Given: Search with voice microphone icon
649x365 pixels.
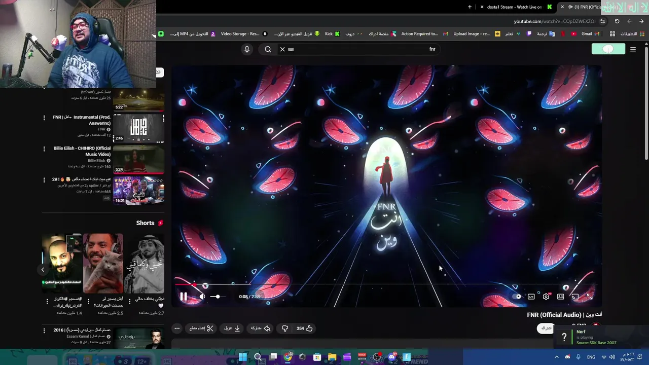Looking at the screenshot, I should tap(247, 49).
